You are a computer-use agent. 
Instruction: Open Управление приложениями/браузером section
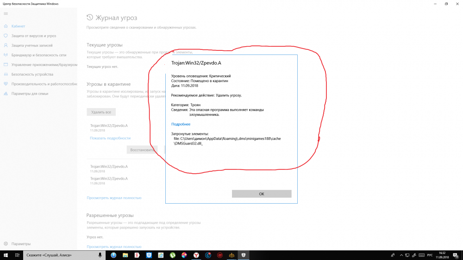(x=44, y=65)
